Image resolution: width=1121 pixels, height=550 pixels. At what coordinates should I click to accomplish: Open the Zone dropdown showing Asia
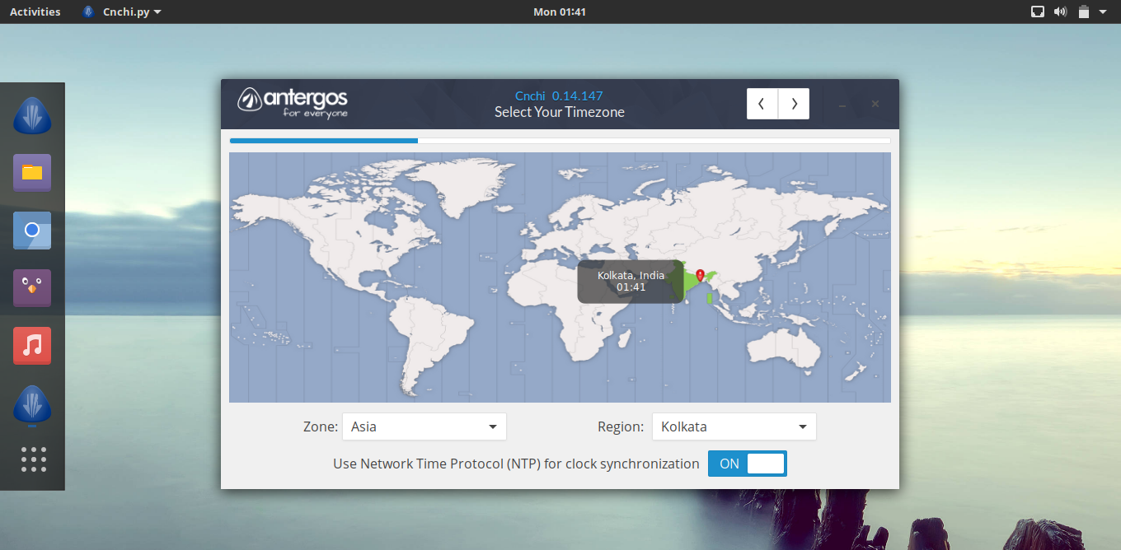pos(424,426)
